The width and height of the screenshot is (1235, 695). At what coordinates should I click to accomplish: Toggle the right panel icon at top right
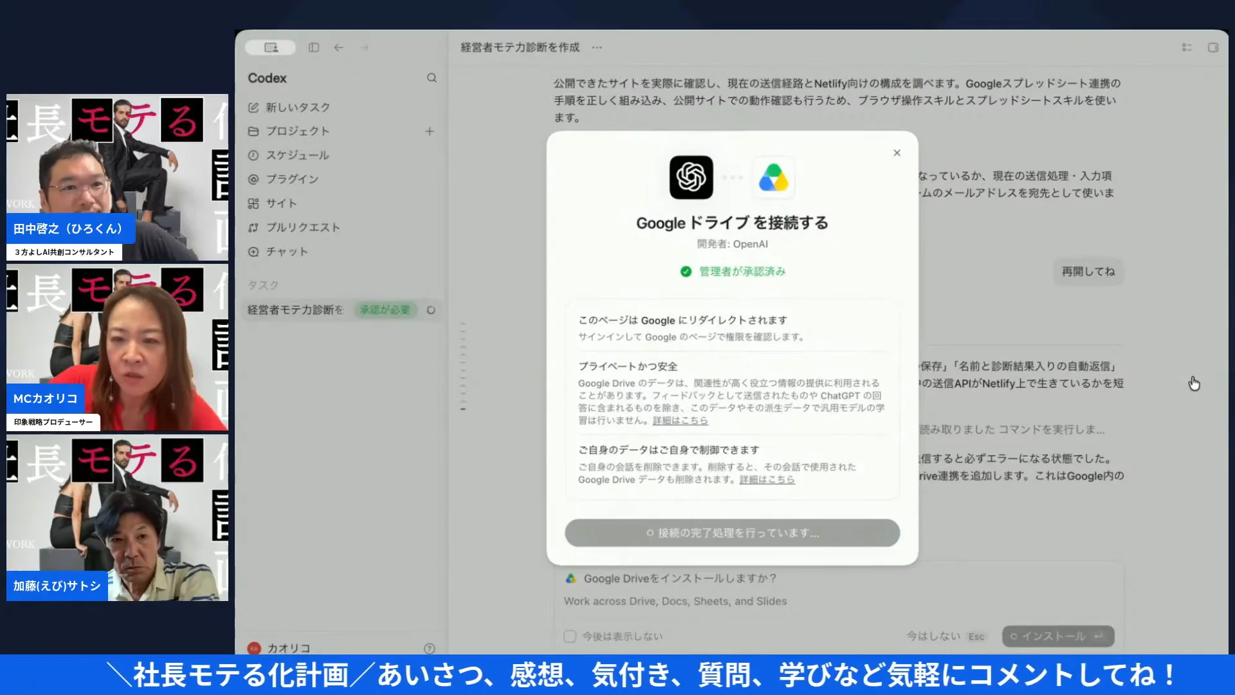click(1213, 48)
